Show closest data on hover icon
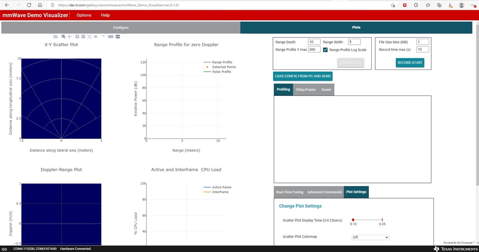 [111, 37]
